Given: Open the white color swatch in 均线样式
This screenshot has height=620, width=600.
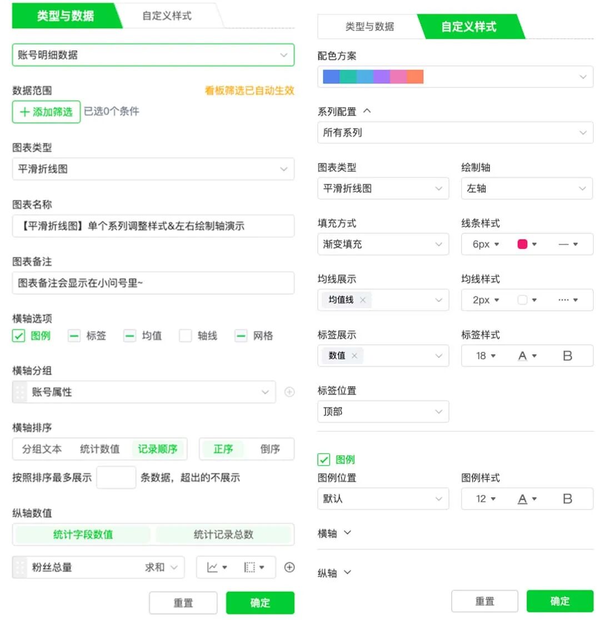Looking at the screenshot, I should tap(527, 300).
